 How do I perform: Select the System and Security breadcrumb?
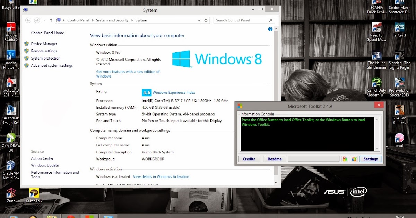112,20
